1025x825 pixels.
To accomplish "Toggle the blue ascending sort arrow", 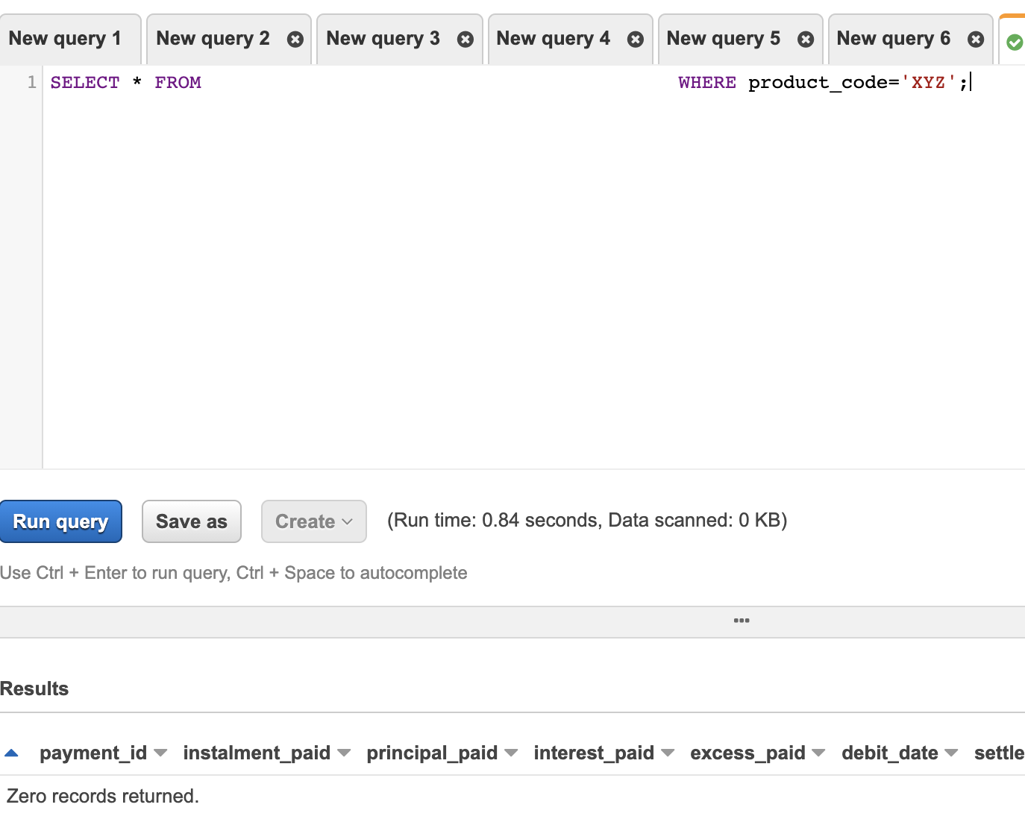I will [11, 753].
